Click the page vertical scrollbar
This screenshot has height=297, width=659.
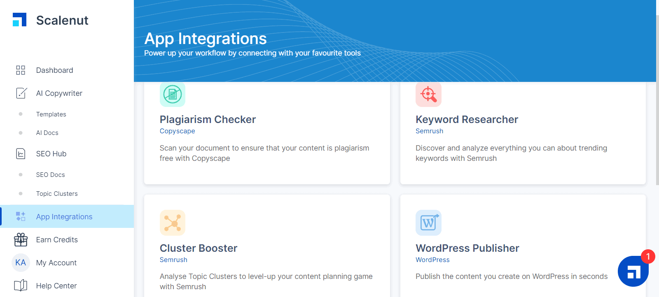(657, 101)
